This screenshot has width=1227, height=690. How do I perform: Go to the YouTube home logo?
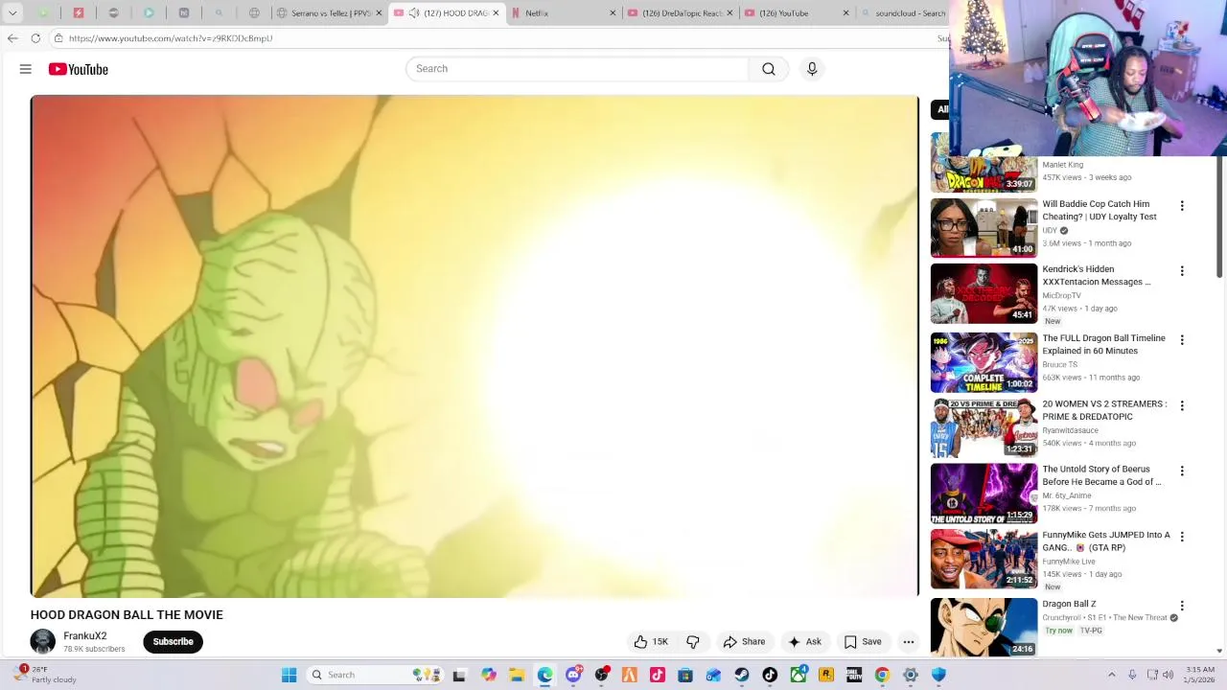point(79,69)
